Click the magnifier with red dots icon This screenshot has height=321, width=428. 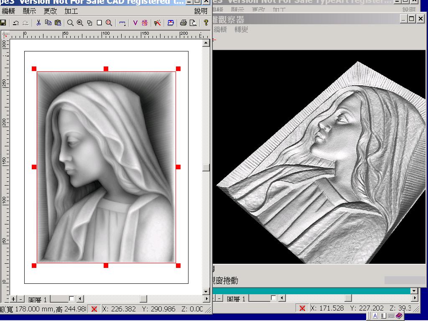click(x=109, y=23)
